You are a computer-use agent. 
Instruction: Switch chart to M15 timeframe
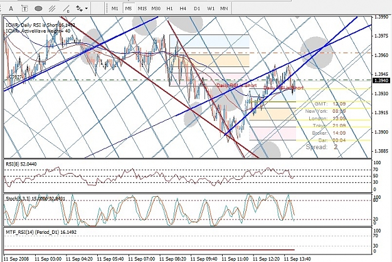click(142, 9)
